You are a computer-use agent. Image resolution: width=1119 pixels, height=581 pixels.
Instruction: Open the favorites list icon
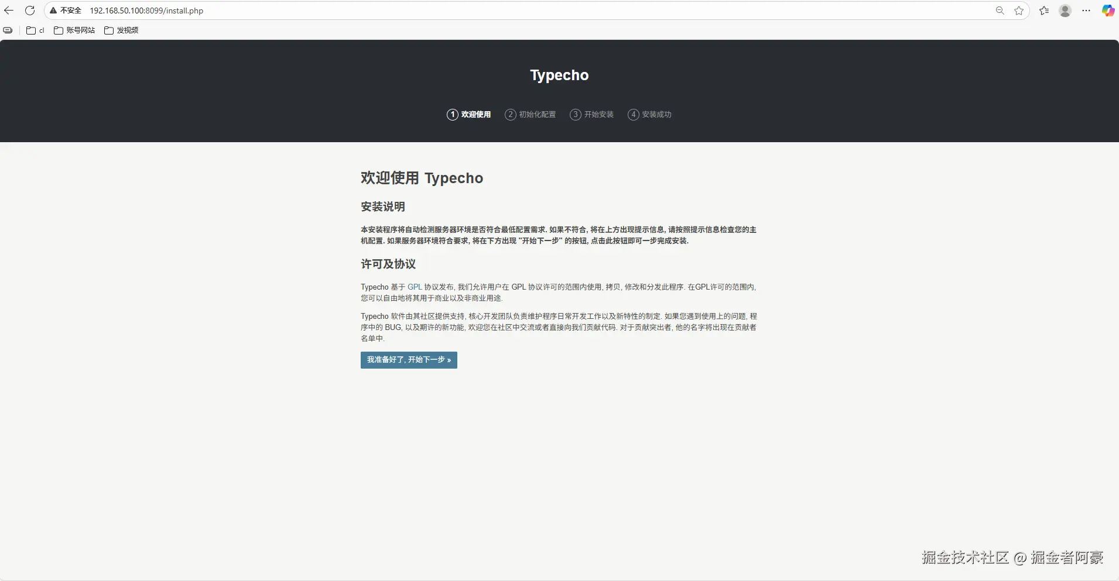1044,11
